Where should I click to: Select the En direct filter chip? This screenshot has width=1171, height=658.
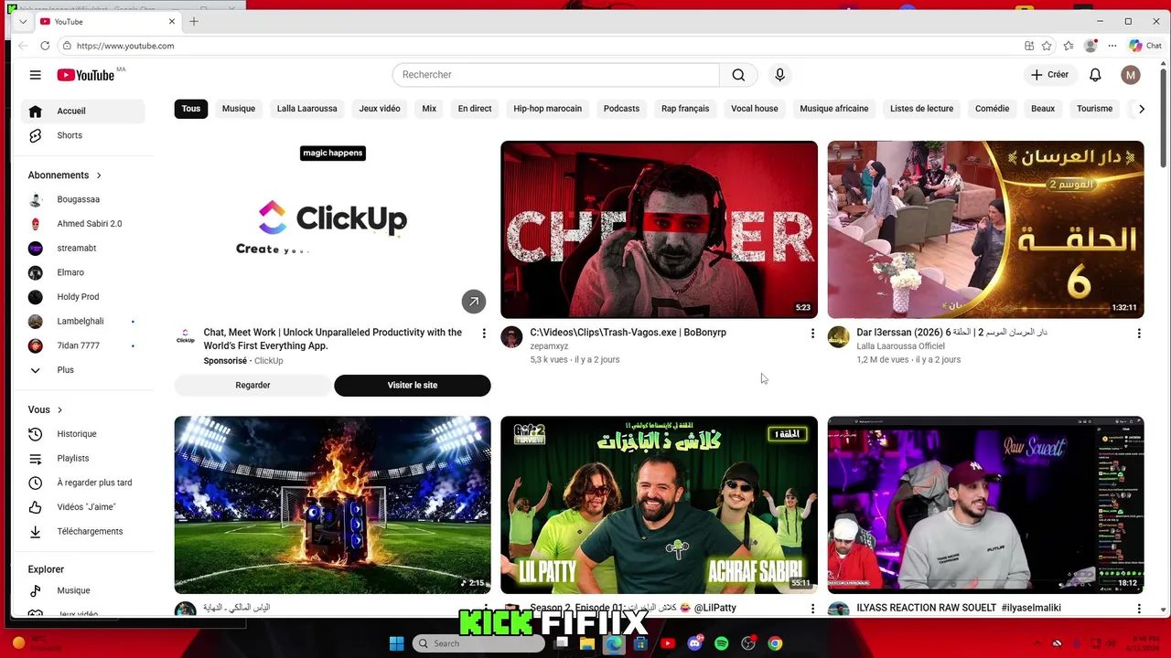pos(475,109)
